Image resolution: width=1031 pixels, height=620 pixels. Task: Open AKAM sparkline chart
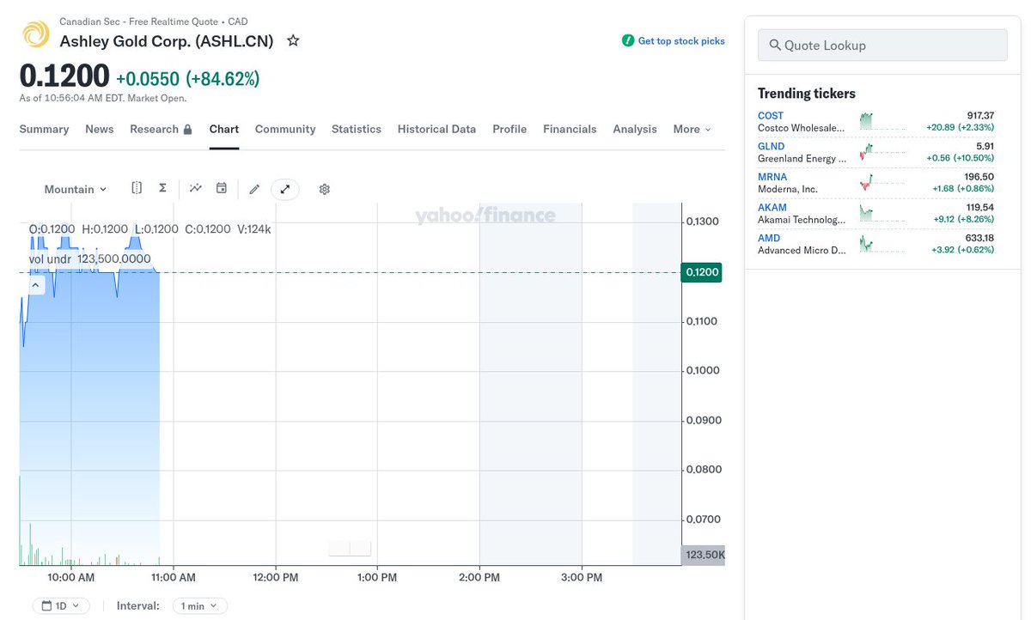(882, 214)
